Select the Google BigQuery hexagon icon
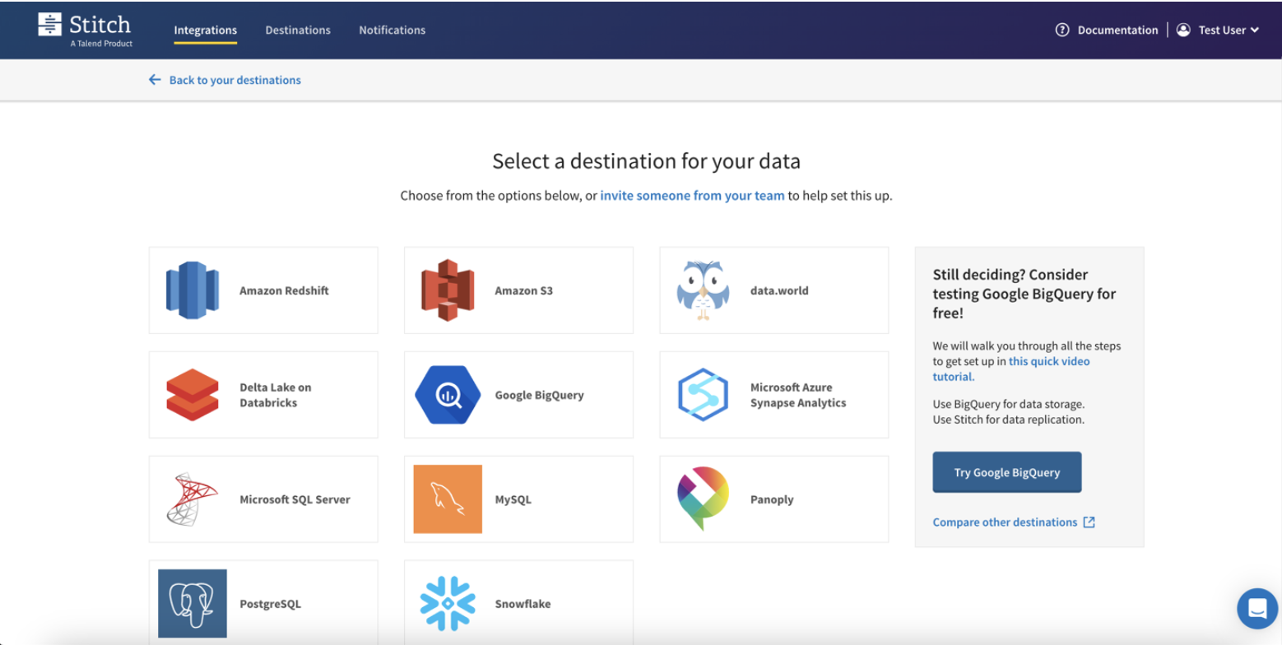1282x645 pixels. point(448,395)
